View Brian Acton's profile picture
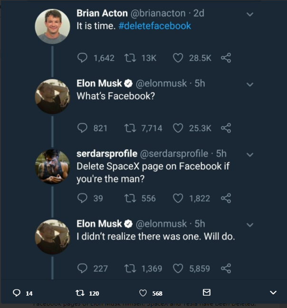This screenshot has width=287, height=308. tap(52, 26)
